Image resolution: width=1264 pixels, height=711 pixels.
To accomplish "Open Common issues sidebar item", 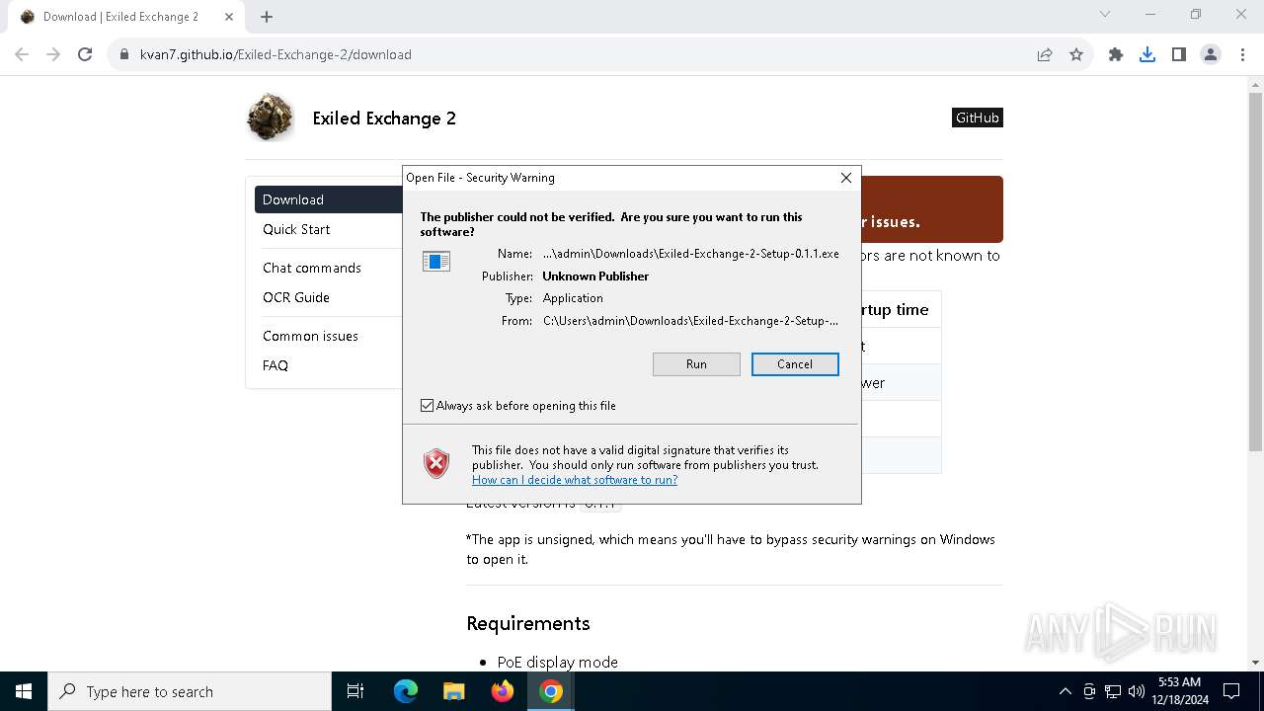I will [310, 336].
